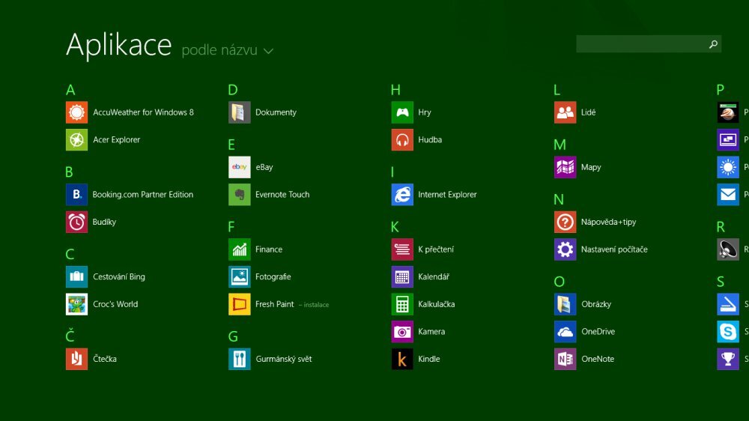Open Lidé people icon
Image resolution: width=749 pixels, height=421 pixels.
click(x=565, y=112)
